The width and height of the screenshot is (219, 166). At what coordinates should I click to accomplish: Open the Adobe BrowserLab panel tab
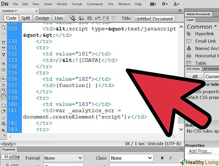coord(198,14)
